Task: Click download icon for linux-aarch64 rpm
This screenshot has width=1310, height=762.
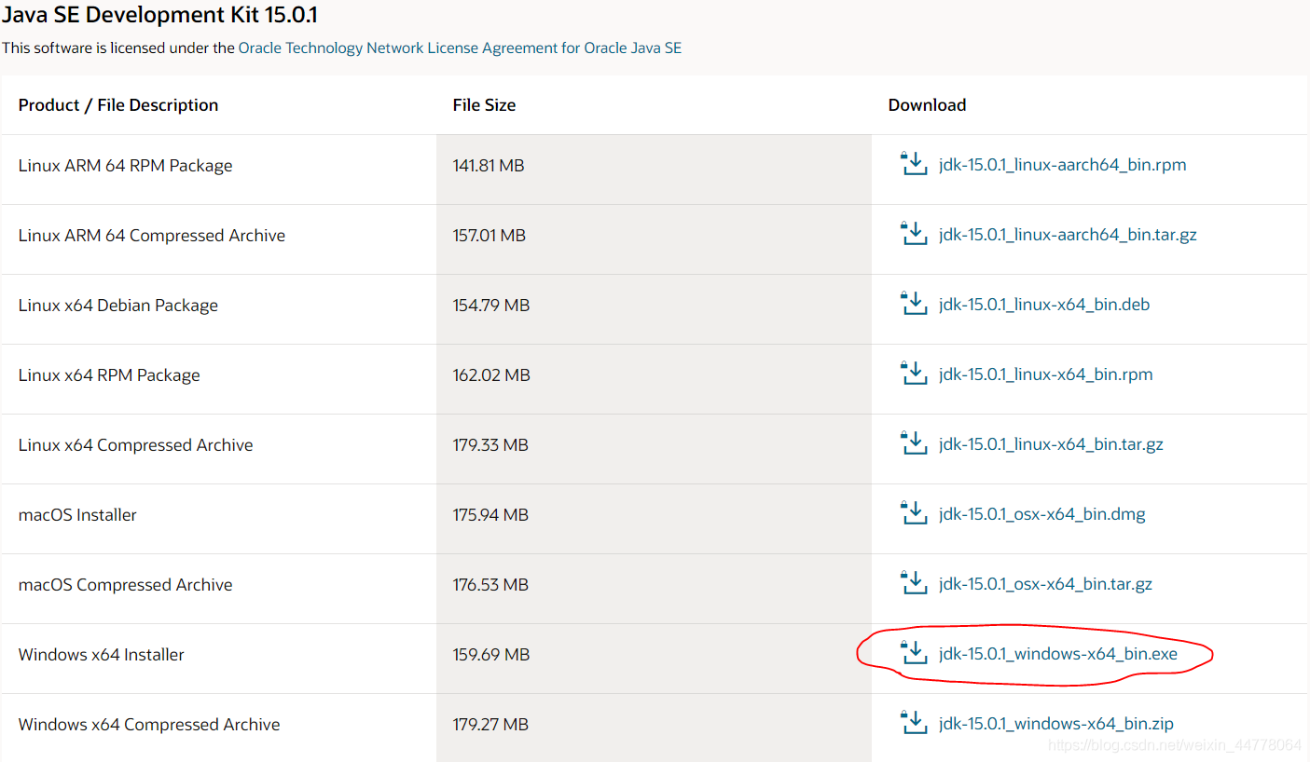Action: click(x=914, y=165)
